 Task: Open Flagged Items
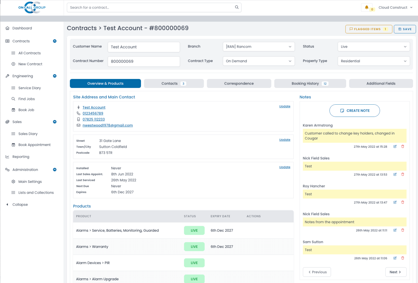pos(369,29)
